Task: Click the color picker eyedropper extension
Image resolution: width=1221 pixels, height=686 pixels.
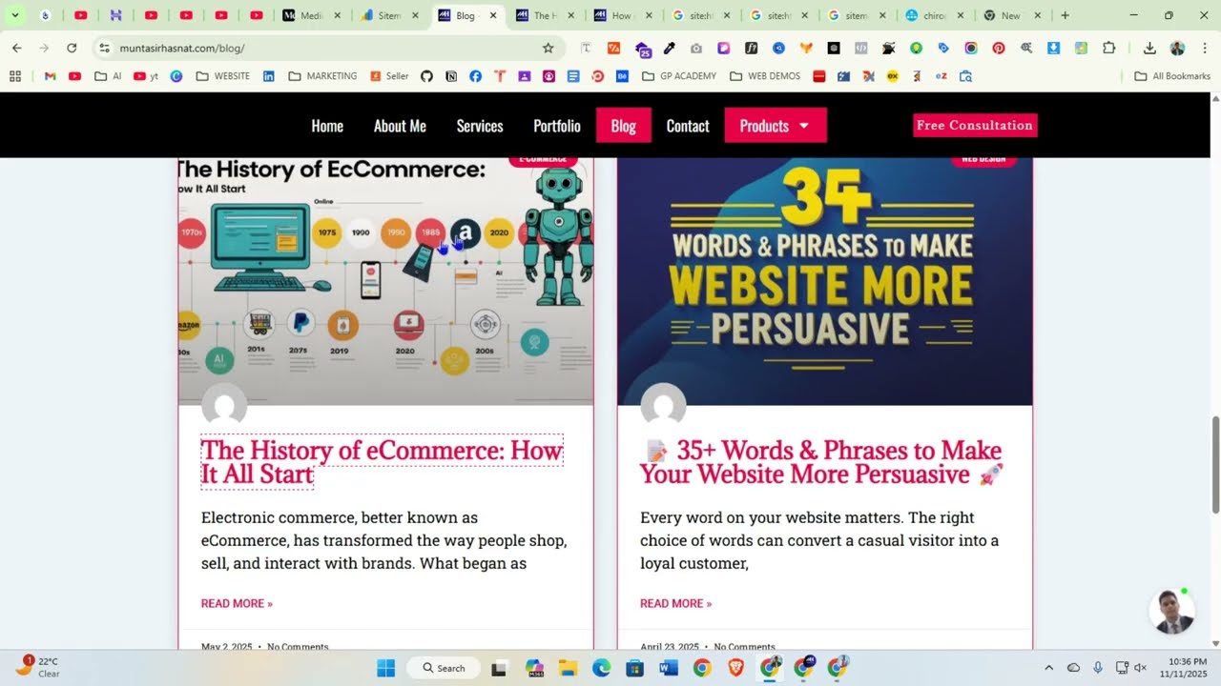Action: [669, 48]
